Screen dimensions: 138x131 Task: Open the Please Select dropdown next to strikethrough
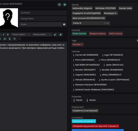click(x=21, y=35)
